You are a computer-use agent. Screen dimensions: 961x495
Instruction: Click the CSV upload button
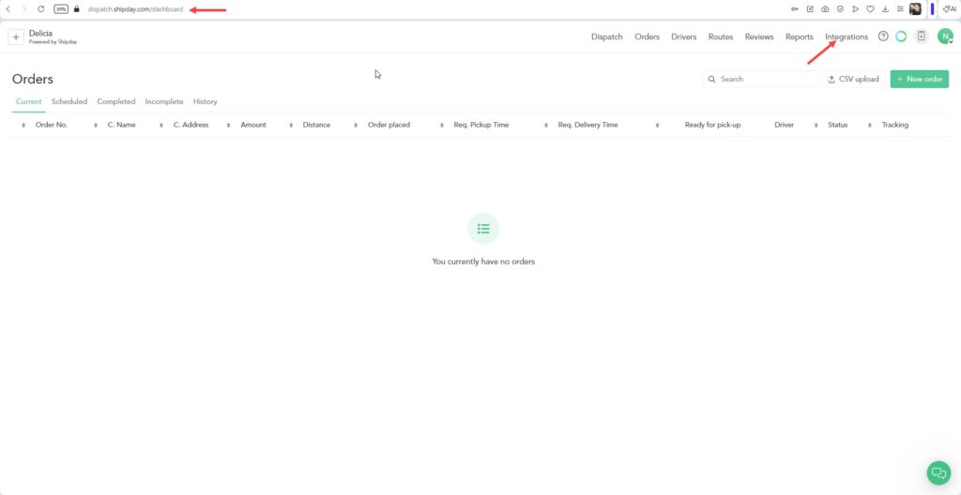click(x=853, y=80)
